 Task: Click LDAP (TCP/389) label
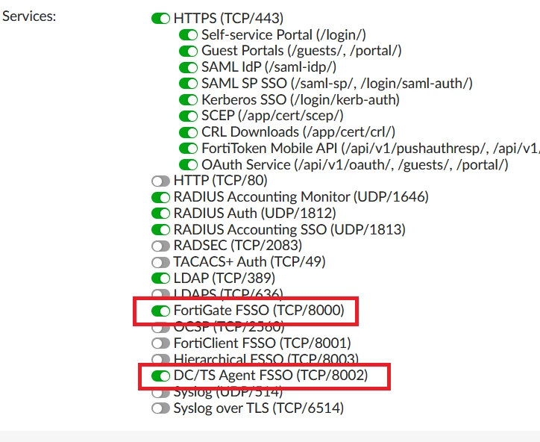225,278
